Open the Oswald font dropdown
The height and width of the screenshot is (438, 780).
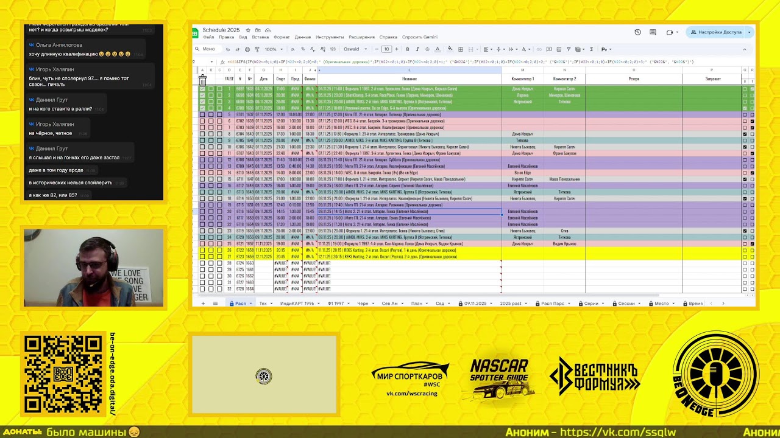(x=355, y=49)
